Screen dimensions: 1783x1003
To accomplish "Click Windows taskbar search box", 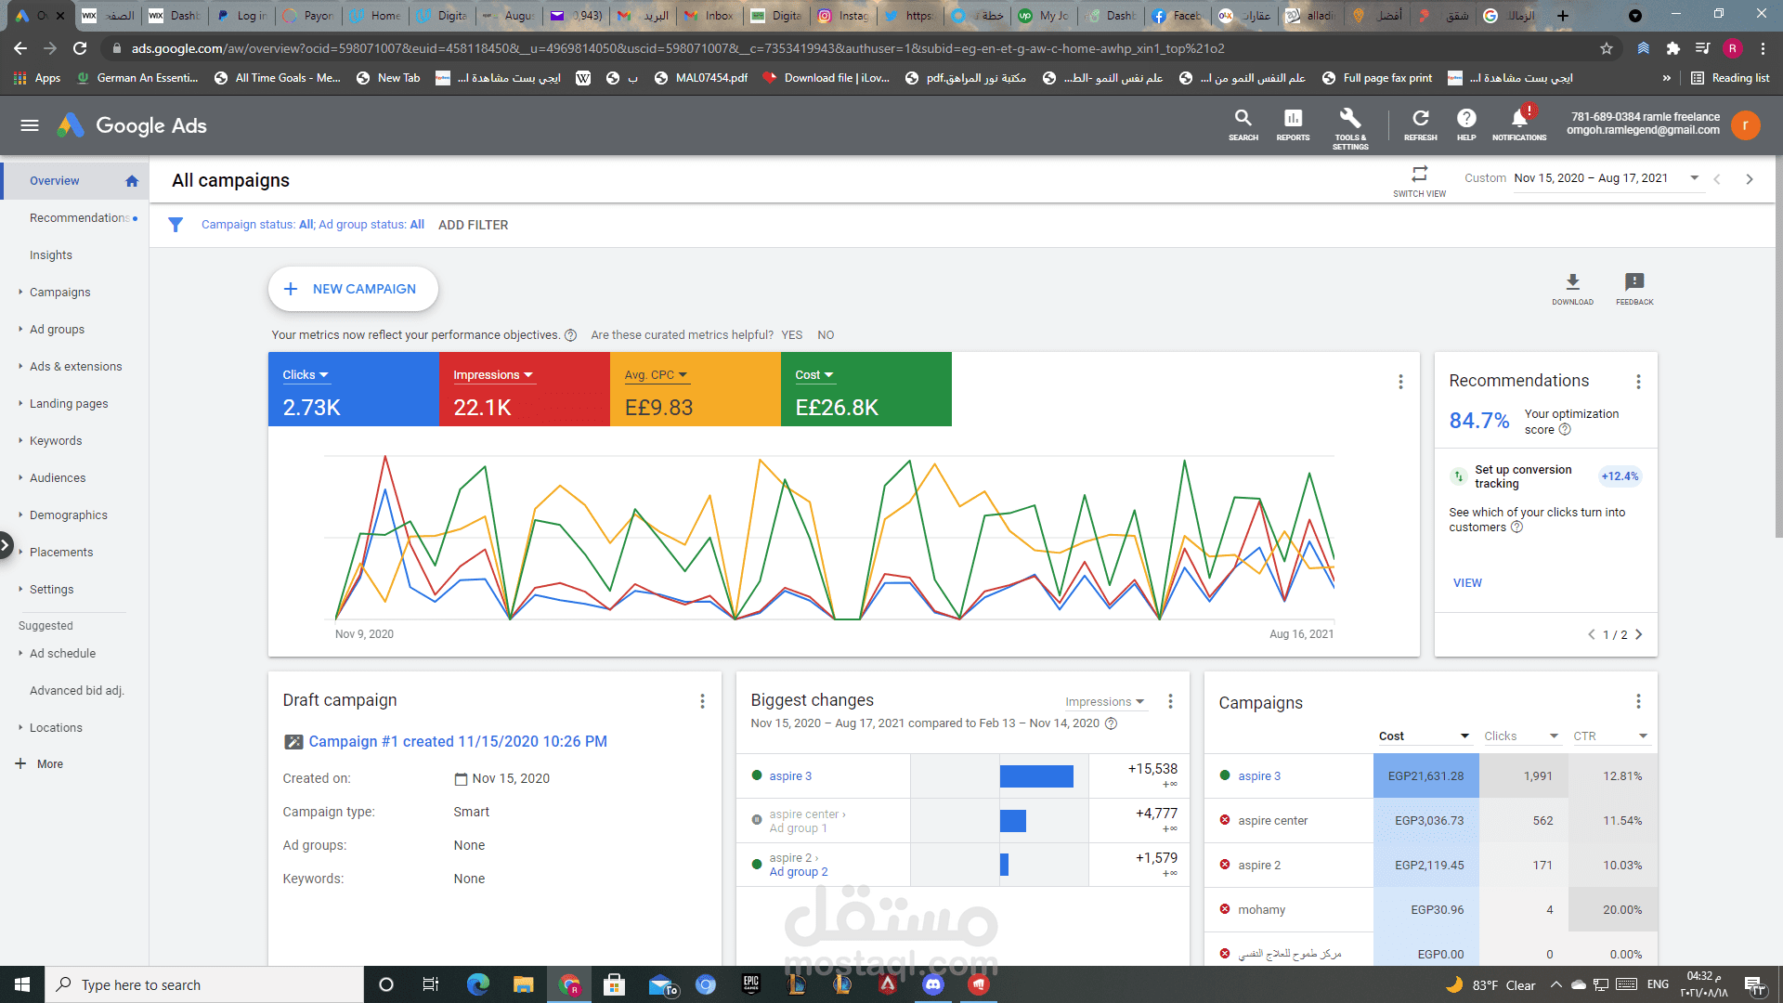I will point(204,984).
